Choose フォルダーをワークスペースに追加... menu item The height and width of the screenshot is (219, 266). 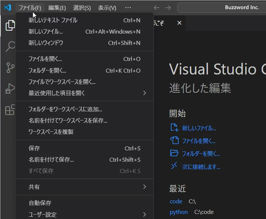[x=84, y=109]
